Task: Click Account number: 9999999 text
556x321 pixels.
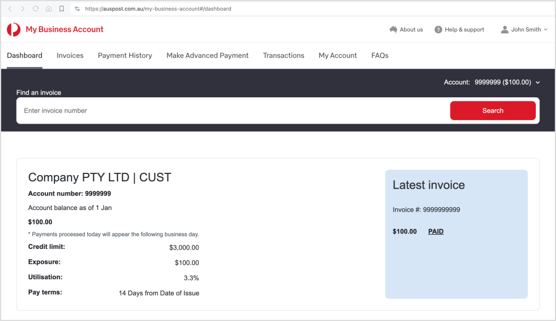Action: 69,193
